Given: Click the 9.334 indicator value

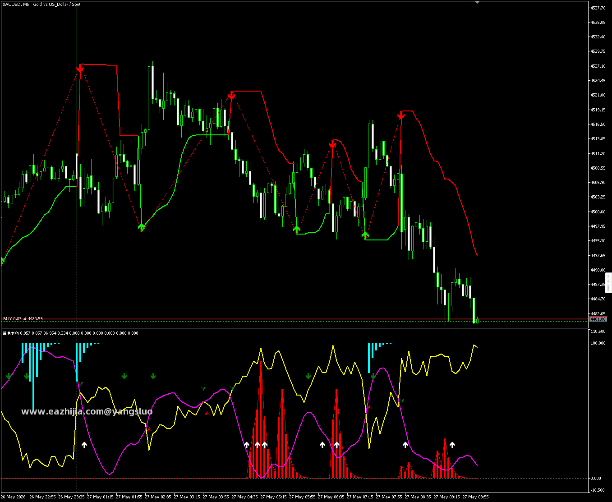Looking at the screenshot, I should point(63,333).
